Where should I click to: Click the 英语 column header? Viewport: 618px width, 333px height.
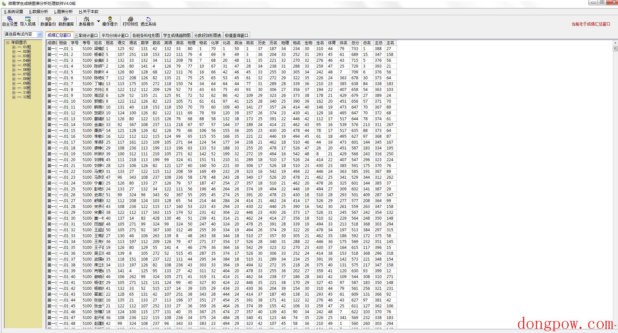tap(168, 43)
